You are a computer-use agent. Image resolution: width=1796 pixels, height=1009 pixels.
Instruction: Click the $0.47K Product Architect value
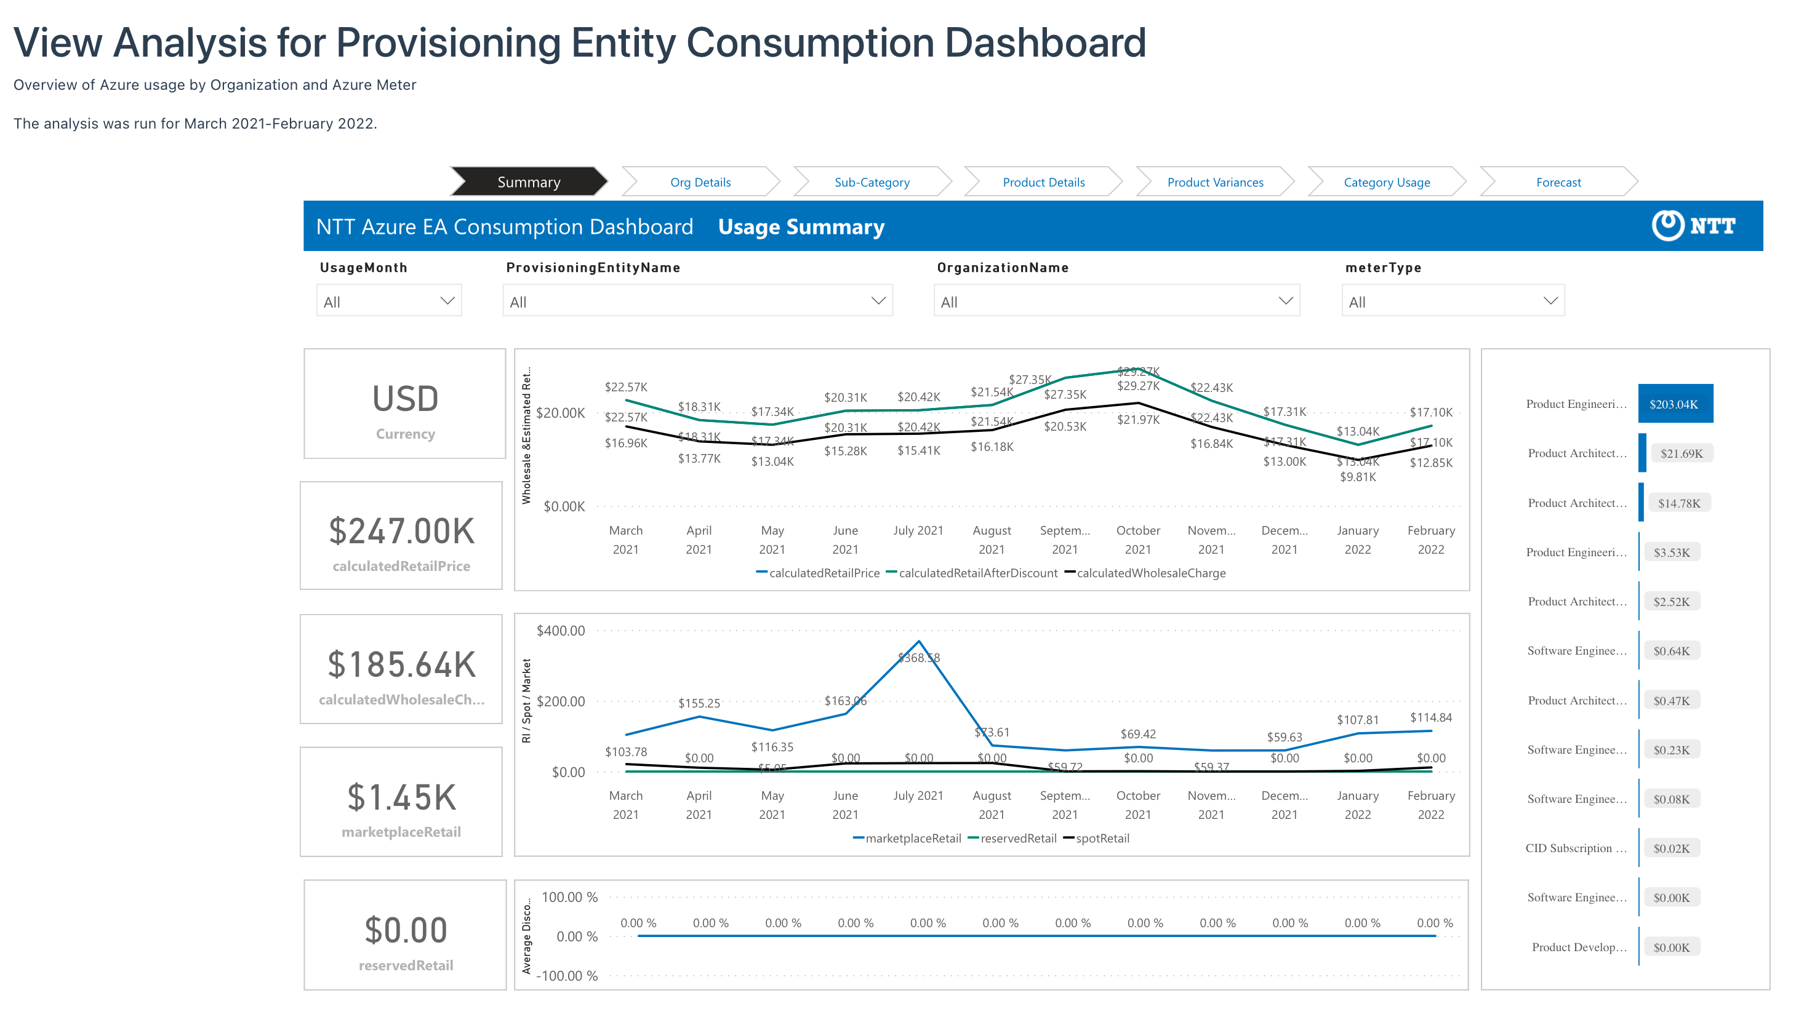(1671, 700)
